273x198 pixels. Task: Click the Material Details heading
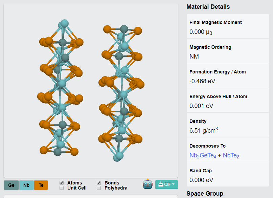tap(208, 7)
